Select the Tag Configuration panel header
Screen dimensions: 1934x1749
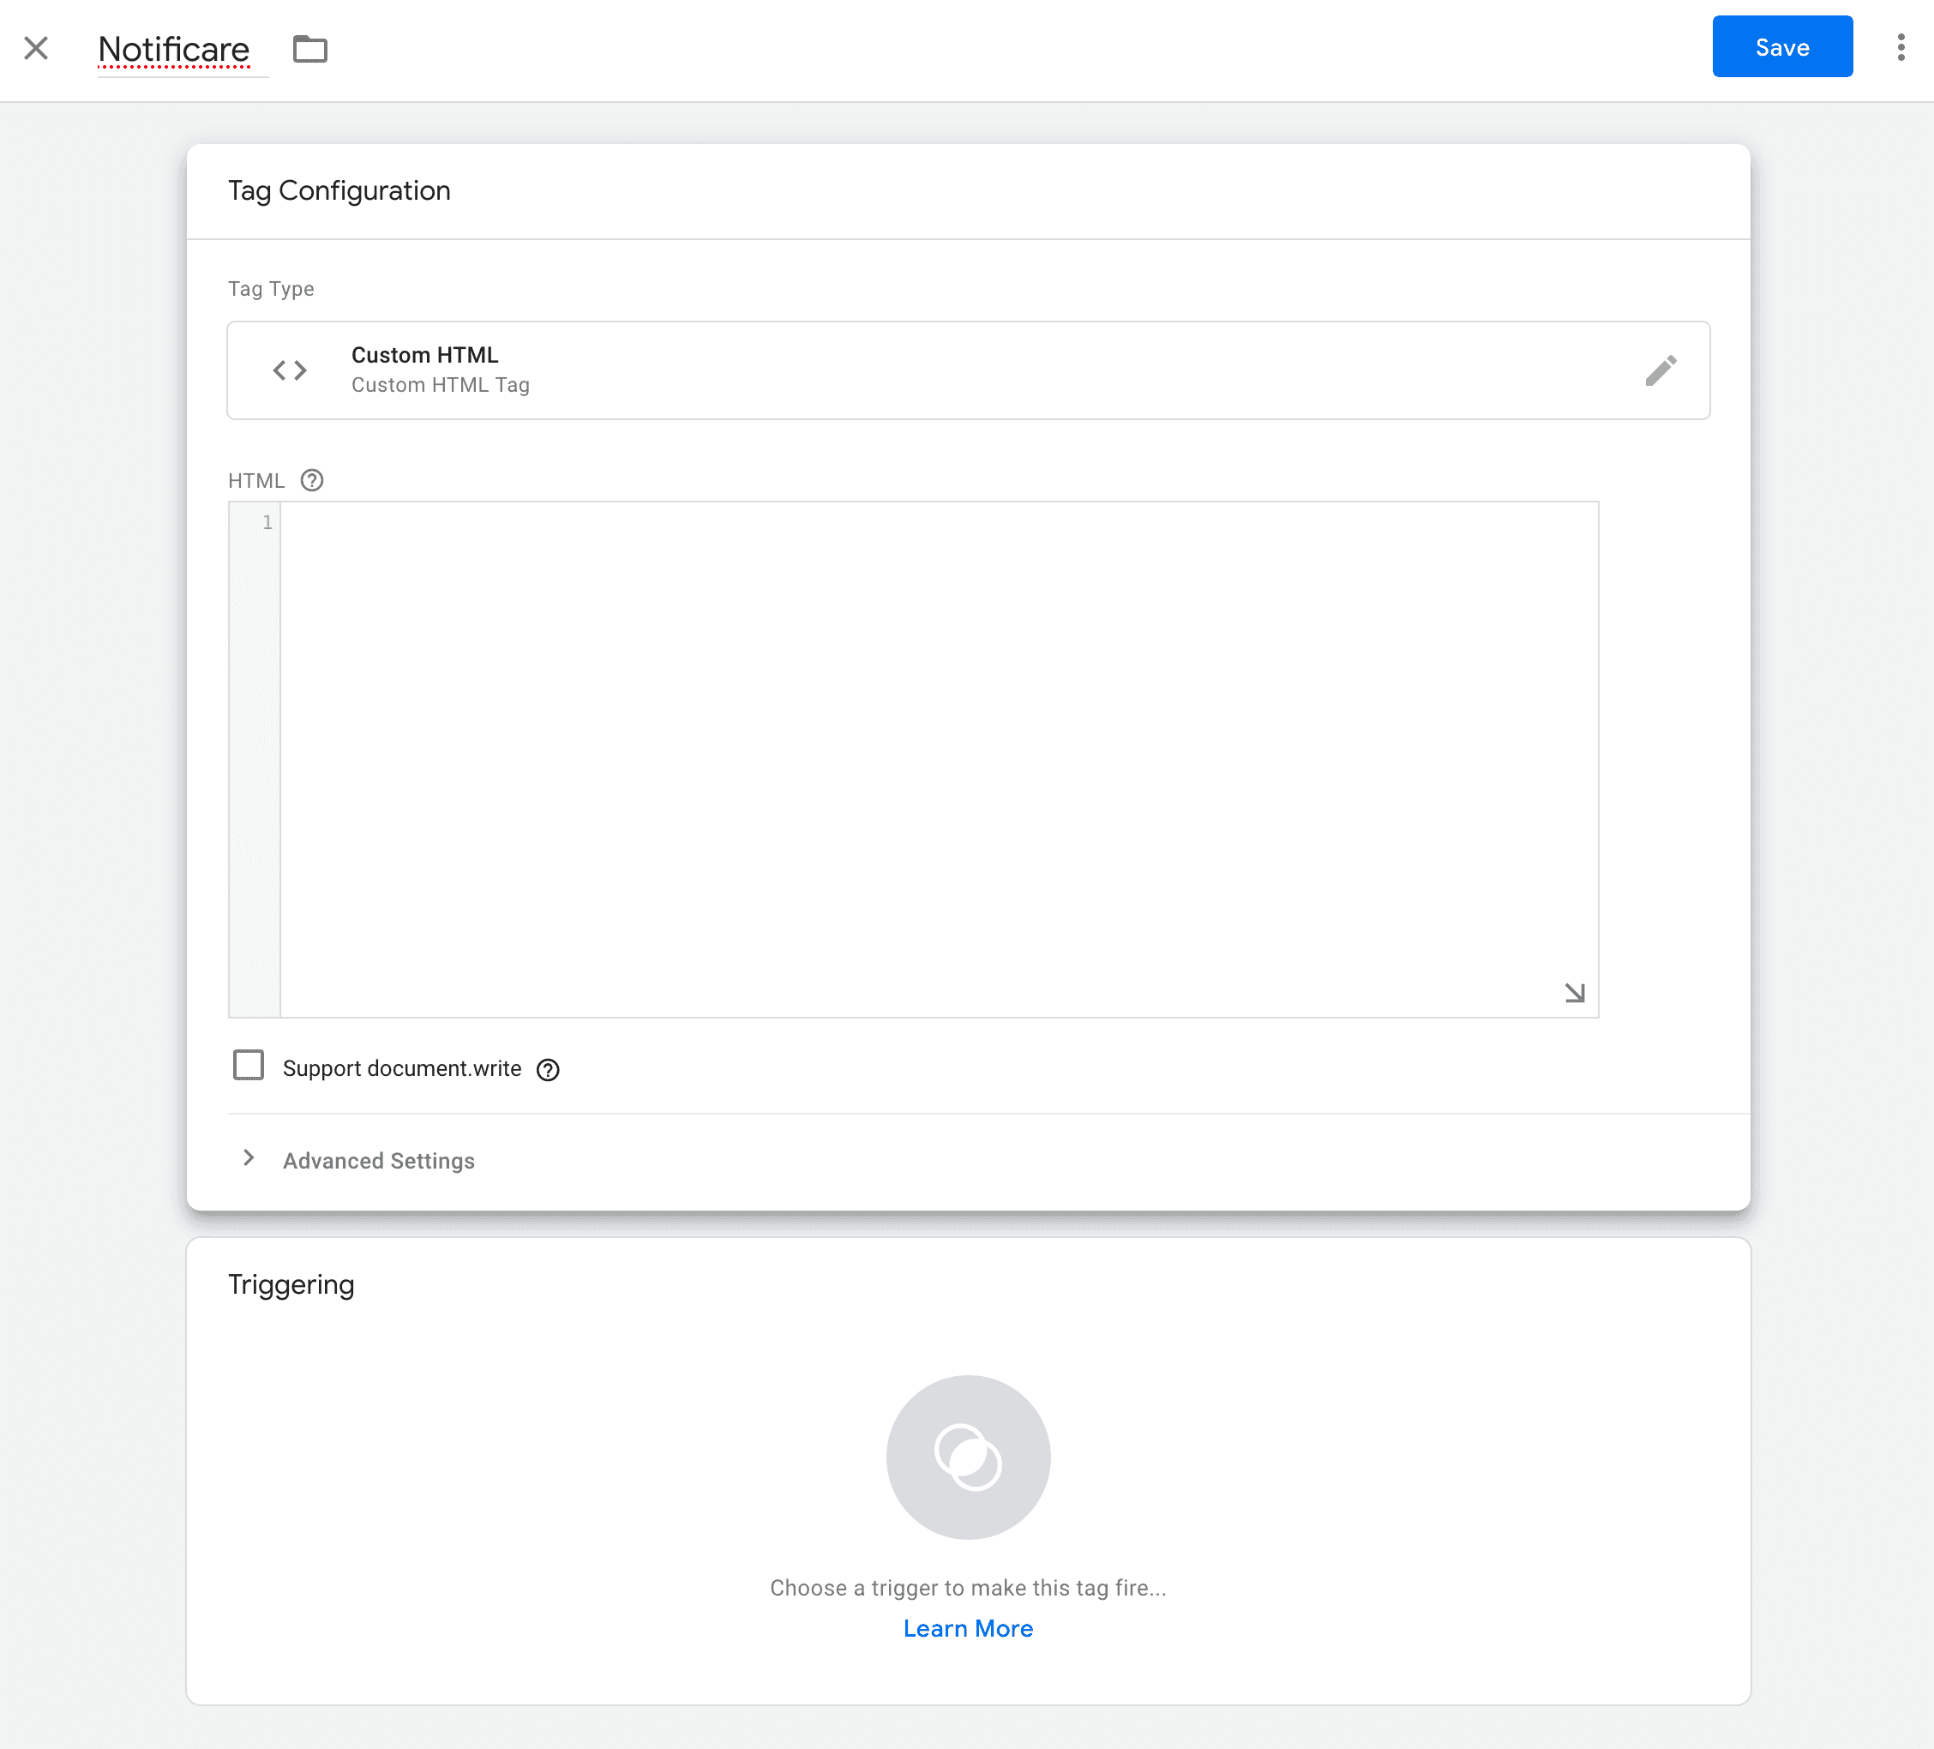[339, 190]
